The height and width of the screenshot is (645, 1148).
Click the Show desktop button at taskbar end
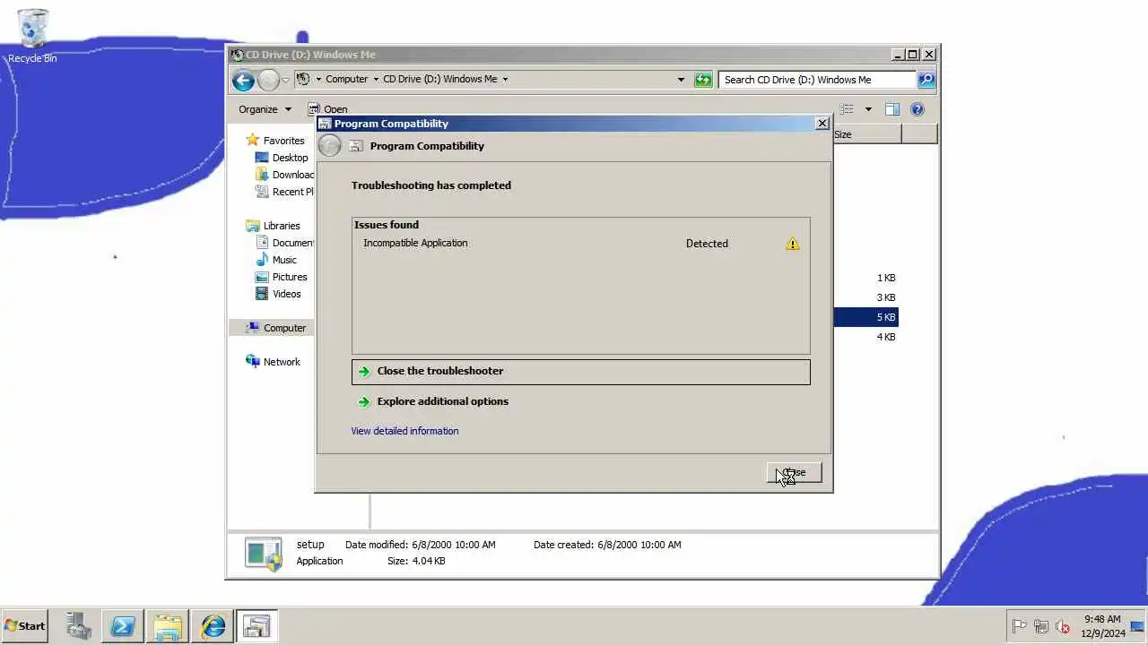click(x=1137, y=626)
